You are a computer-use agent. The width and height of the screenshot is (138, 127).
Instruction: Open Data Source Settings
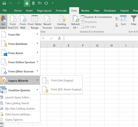pyautogui.click(x=20, y=114)
